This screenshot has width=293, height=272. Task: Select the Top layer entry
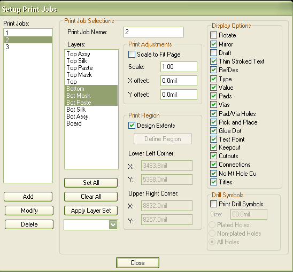tap(91, 82)
